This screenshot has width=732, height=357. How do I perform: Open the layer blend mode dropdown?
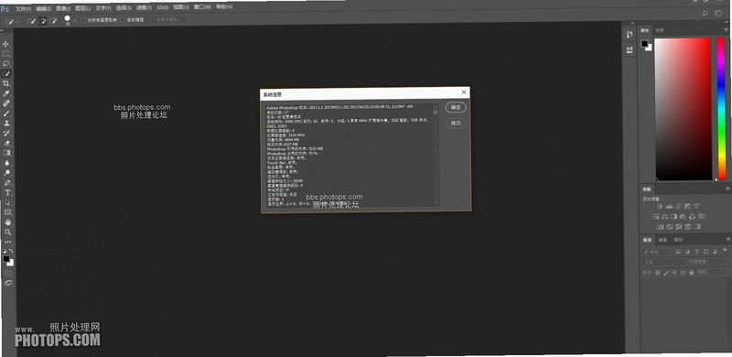(x=663, y=262)
